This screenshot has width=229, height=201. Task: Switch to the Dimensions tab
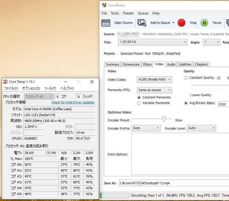(131, 64)
